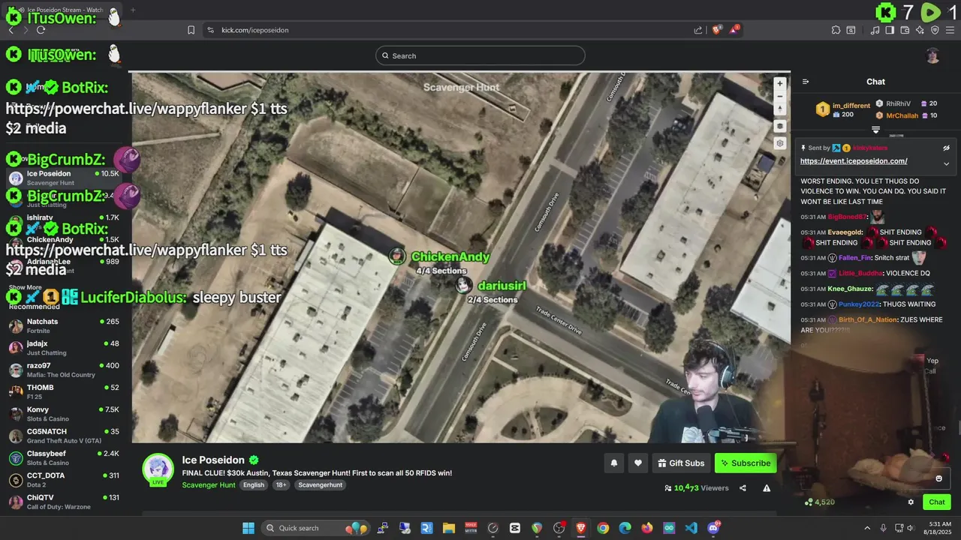This screenshot has width=961, height=540.
Task: Click the Scavengerhunt tag
Action: [320, 485]
